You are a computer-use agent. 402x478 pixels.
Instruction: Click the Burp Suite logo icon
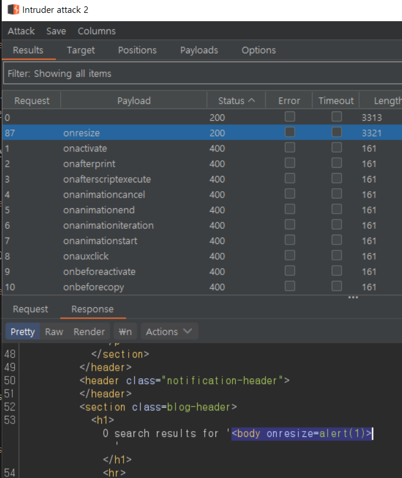(13, 10)
